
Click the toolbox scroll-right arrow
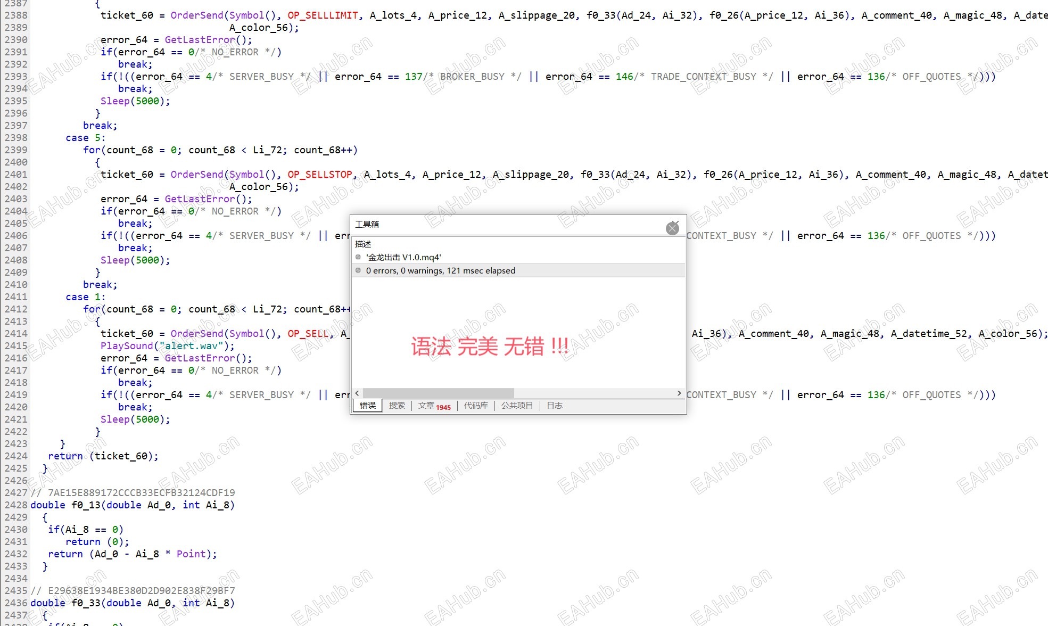pyautogui.click(x=679, y=393)
